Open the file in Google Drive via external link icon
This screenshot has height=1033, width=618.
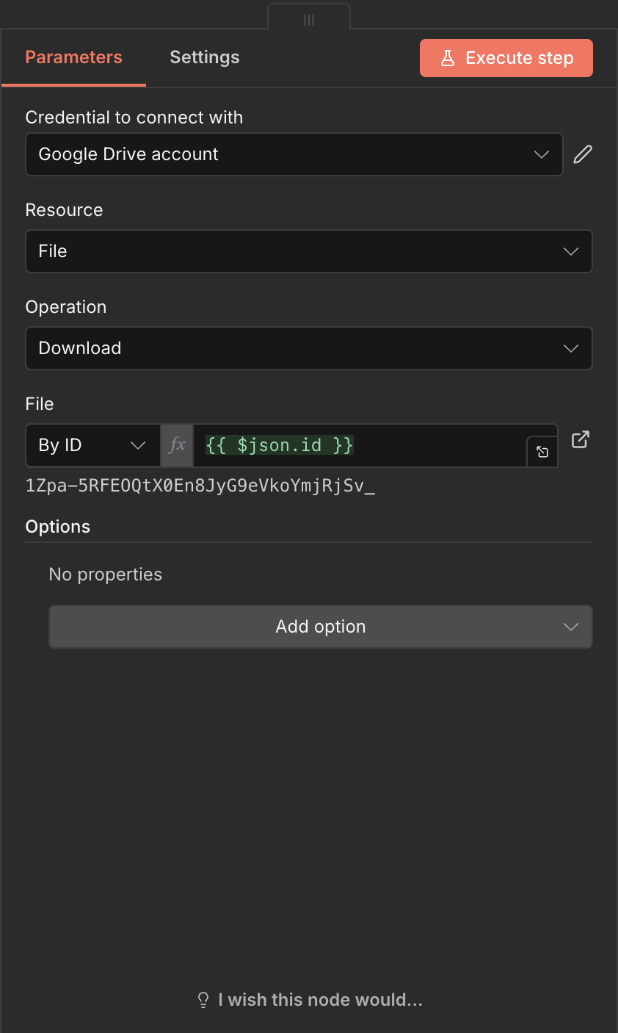[x=580, y=439]
